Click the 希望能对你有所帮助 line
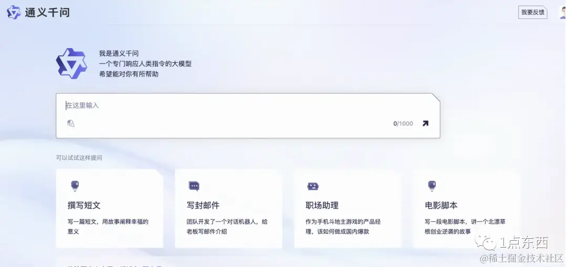This screenshot has height=267, width=567. click(x=129, y=74)
